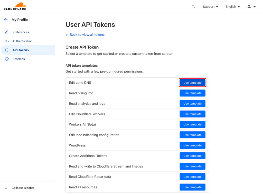The height and width of the screenshot is (194, 263).
Task: Use template for Read all resources
Action: click(192, 187)
